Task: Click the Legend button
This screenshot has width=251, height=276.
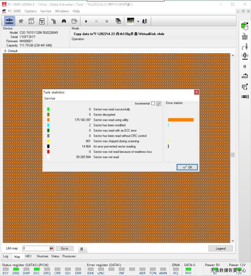Action: pyautogui.click(x=220, y=248)
